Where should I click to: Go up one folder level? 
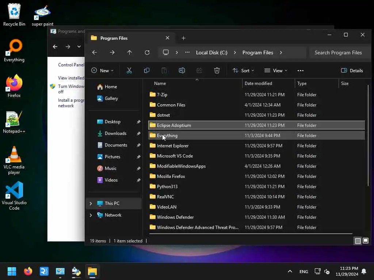[x=130, y=52]
